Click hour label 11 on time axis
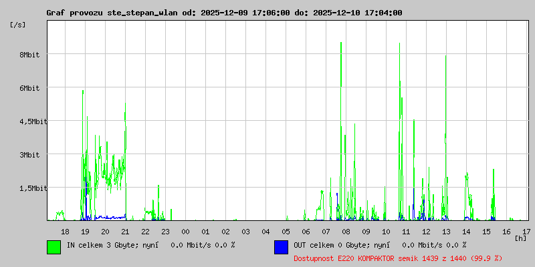Viewport: 535px width, 267px height. [x=406, y=232]
